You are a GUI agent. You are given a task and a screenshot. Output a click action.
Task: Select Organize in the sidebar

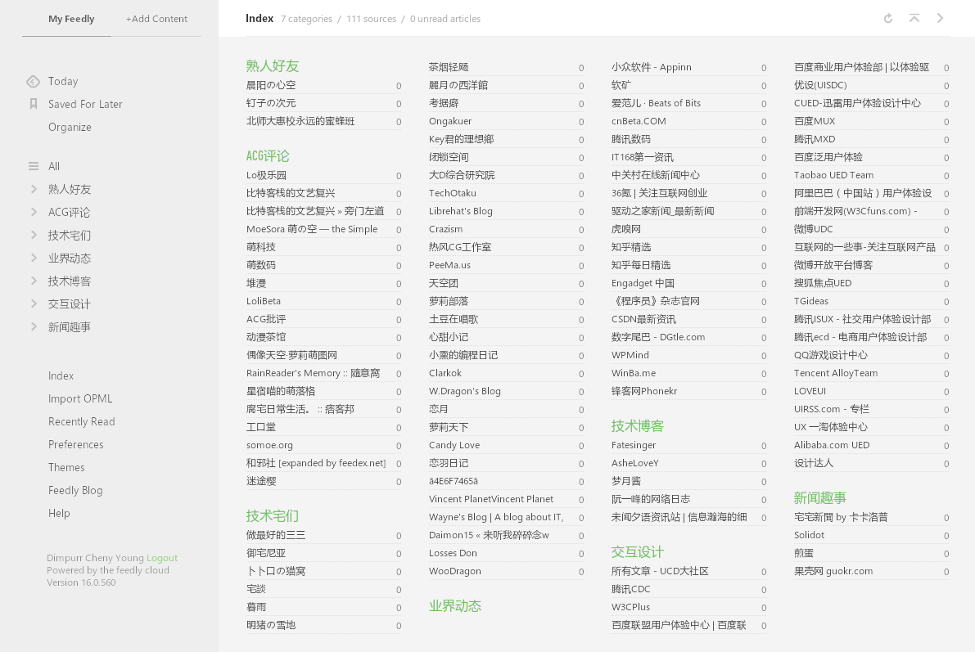[70, 127]
